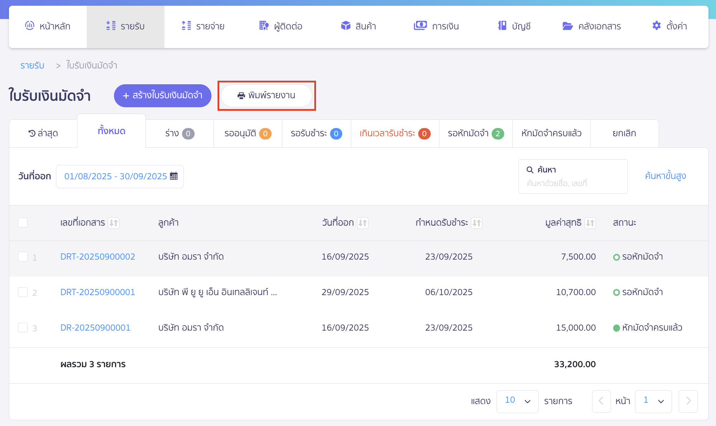Check the box for row DRT-20250900002
Viewport: 716px width, 426px height.
tap(23, 257)
